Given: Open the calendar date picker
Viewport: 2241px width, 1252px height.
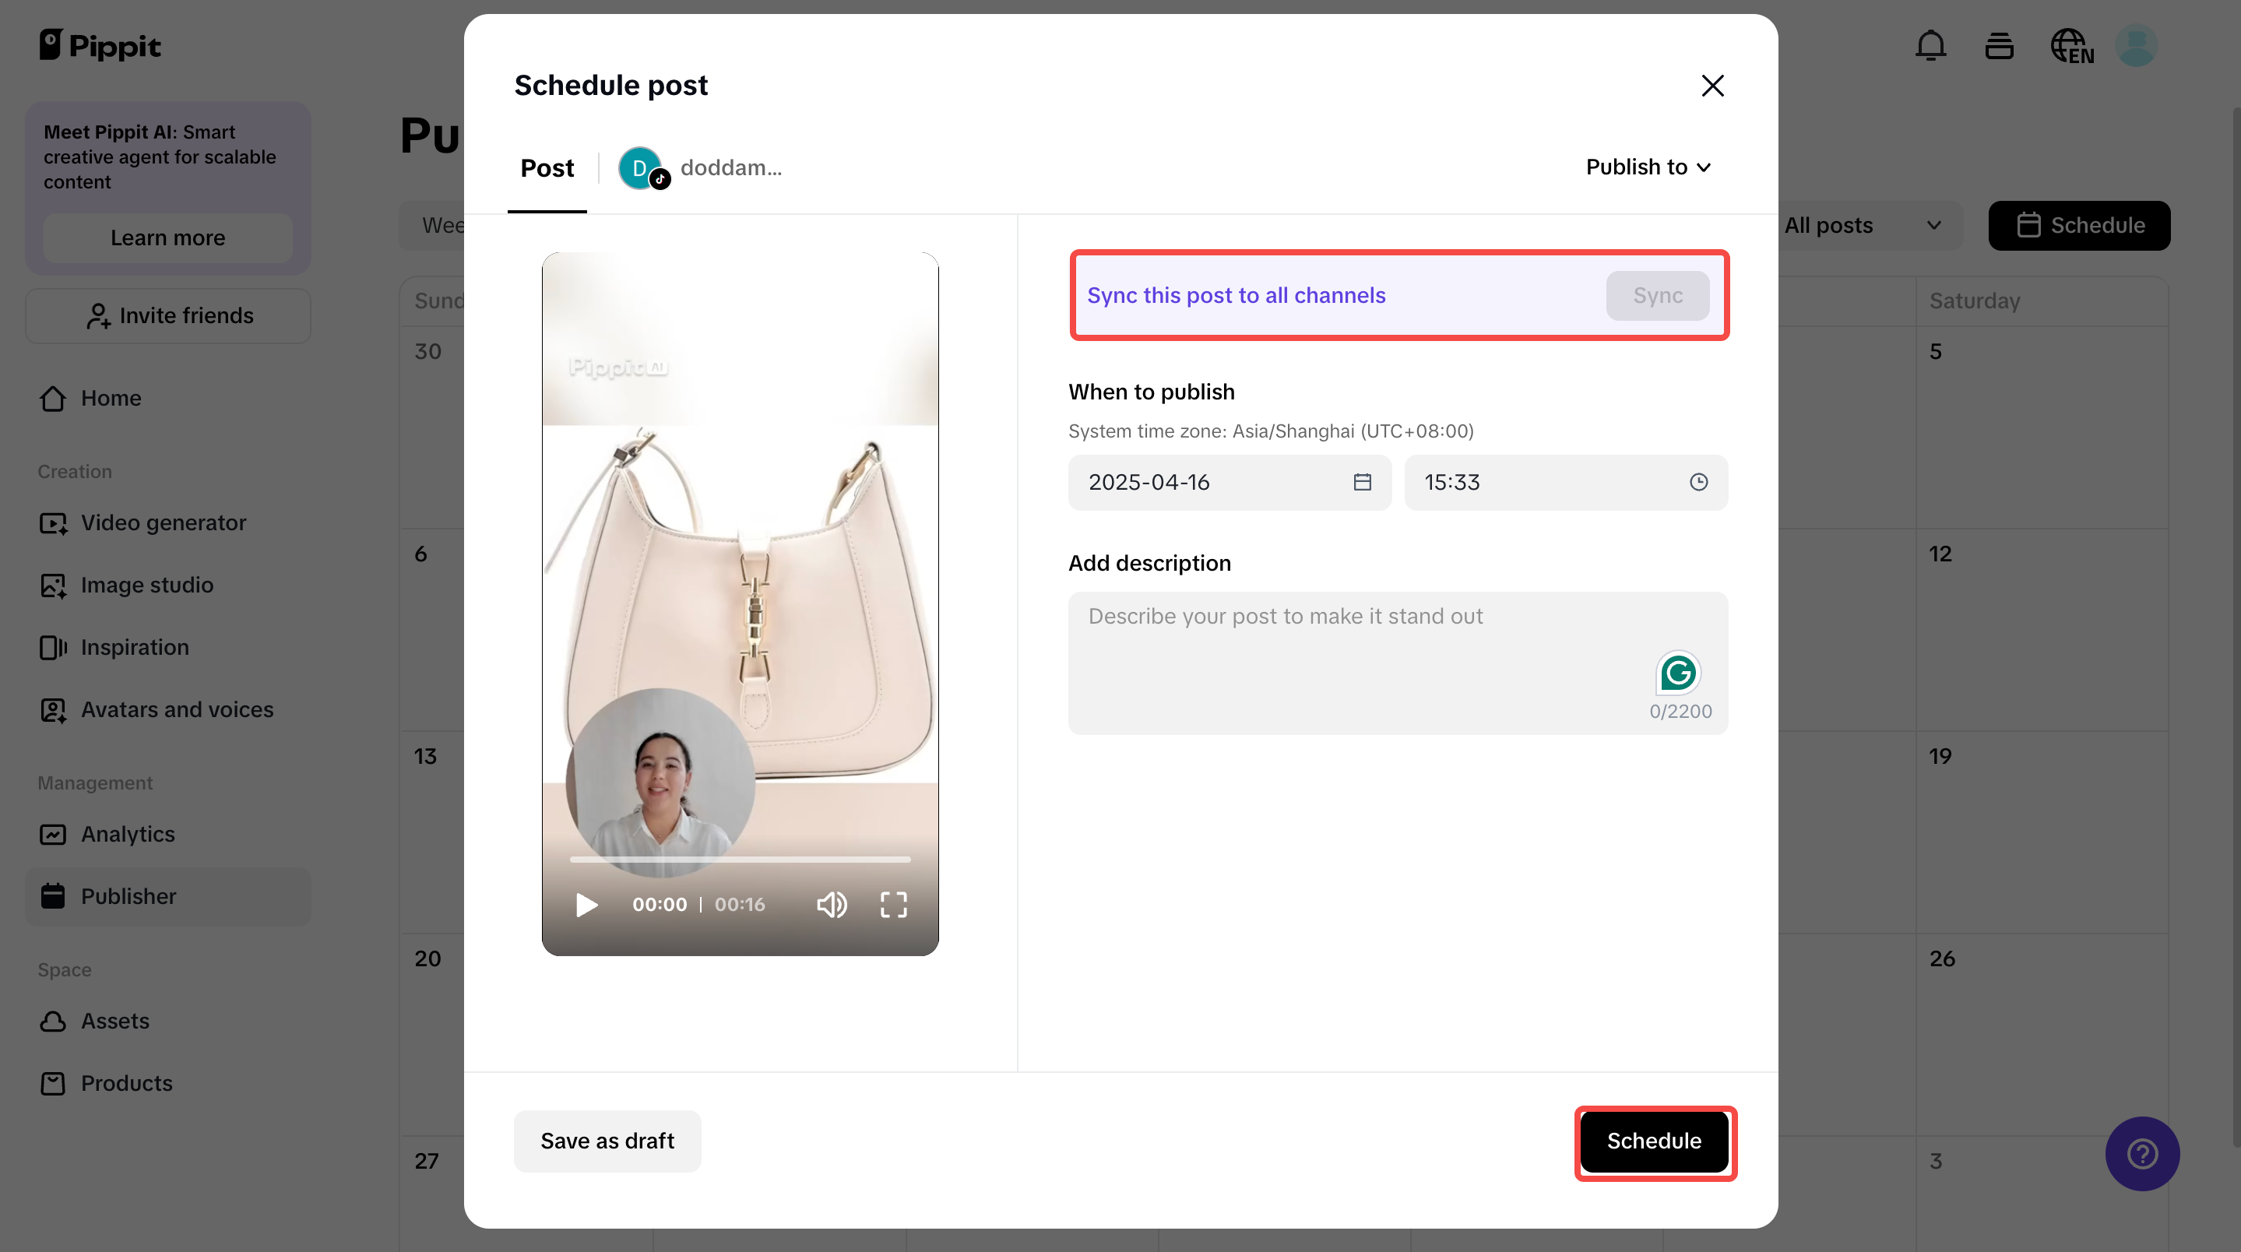Looking at the screenshot, I should click(x=1363, y=482).
